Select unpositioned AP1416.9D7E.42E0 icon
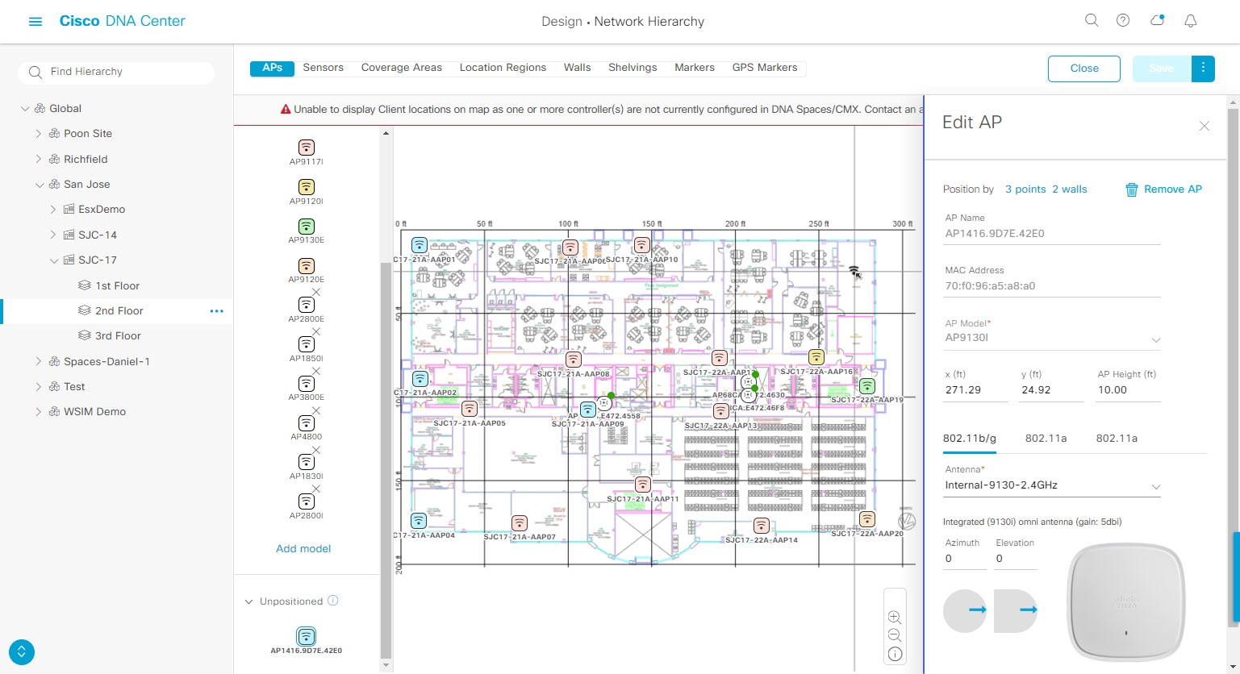 (306, 636)
